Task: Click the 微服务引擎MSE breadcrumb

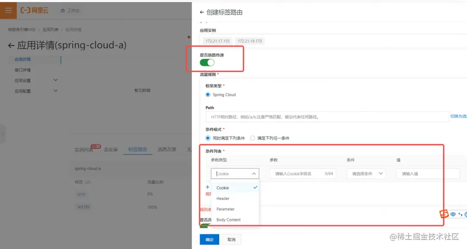Action: [x=22, y=30]
